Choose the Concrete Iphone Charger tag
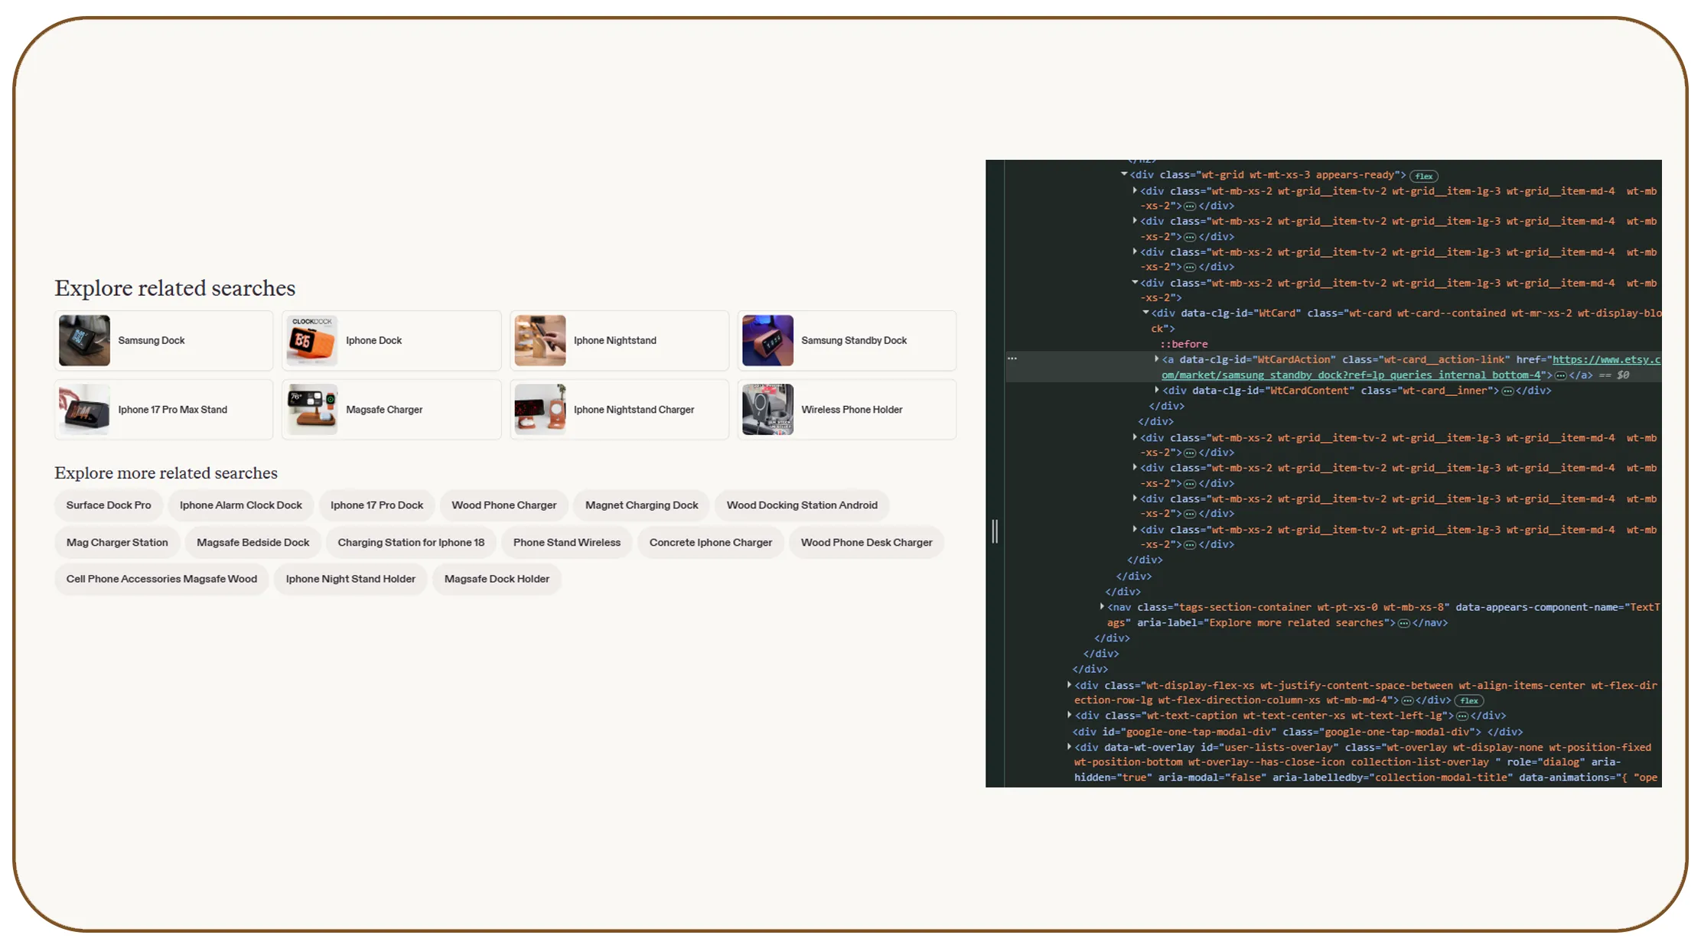 click(711, 543)
